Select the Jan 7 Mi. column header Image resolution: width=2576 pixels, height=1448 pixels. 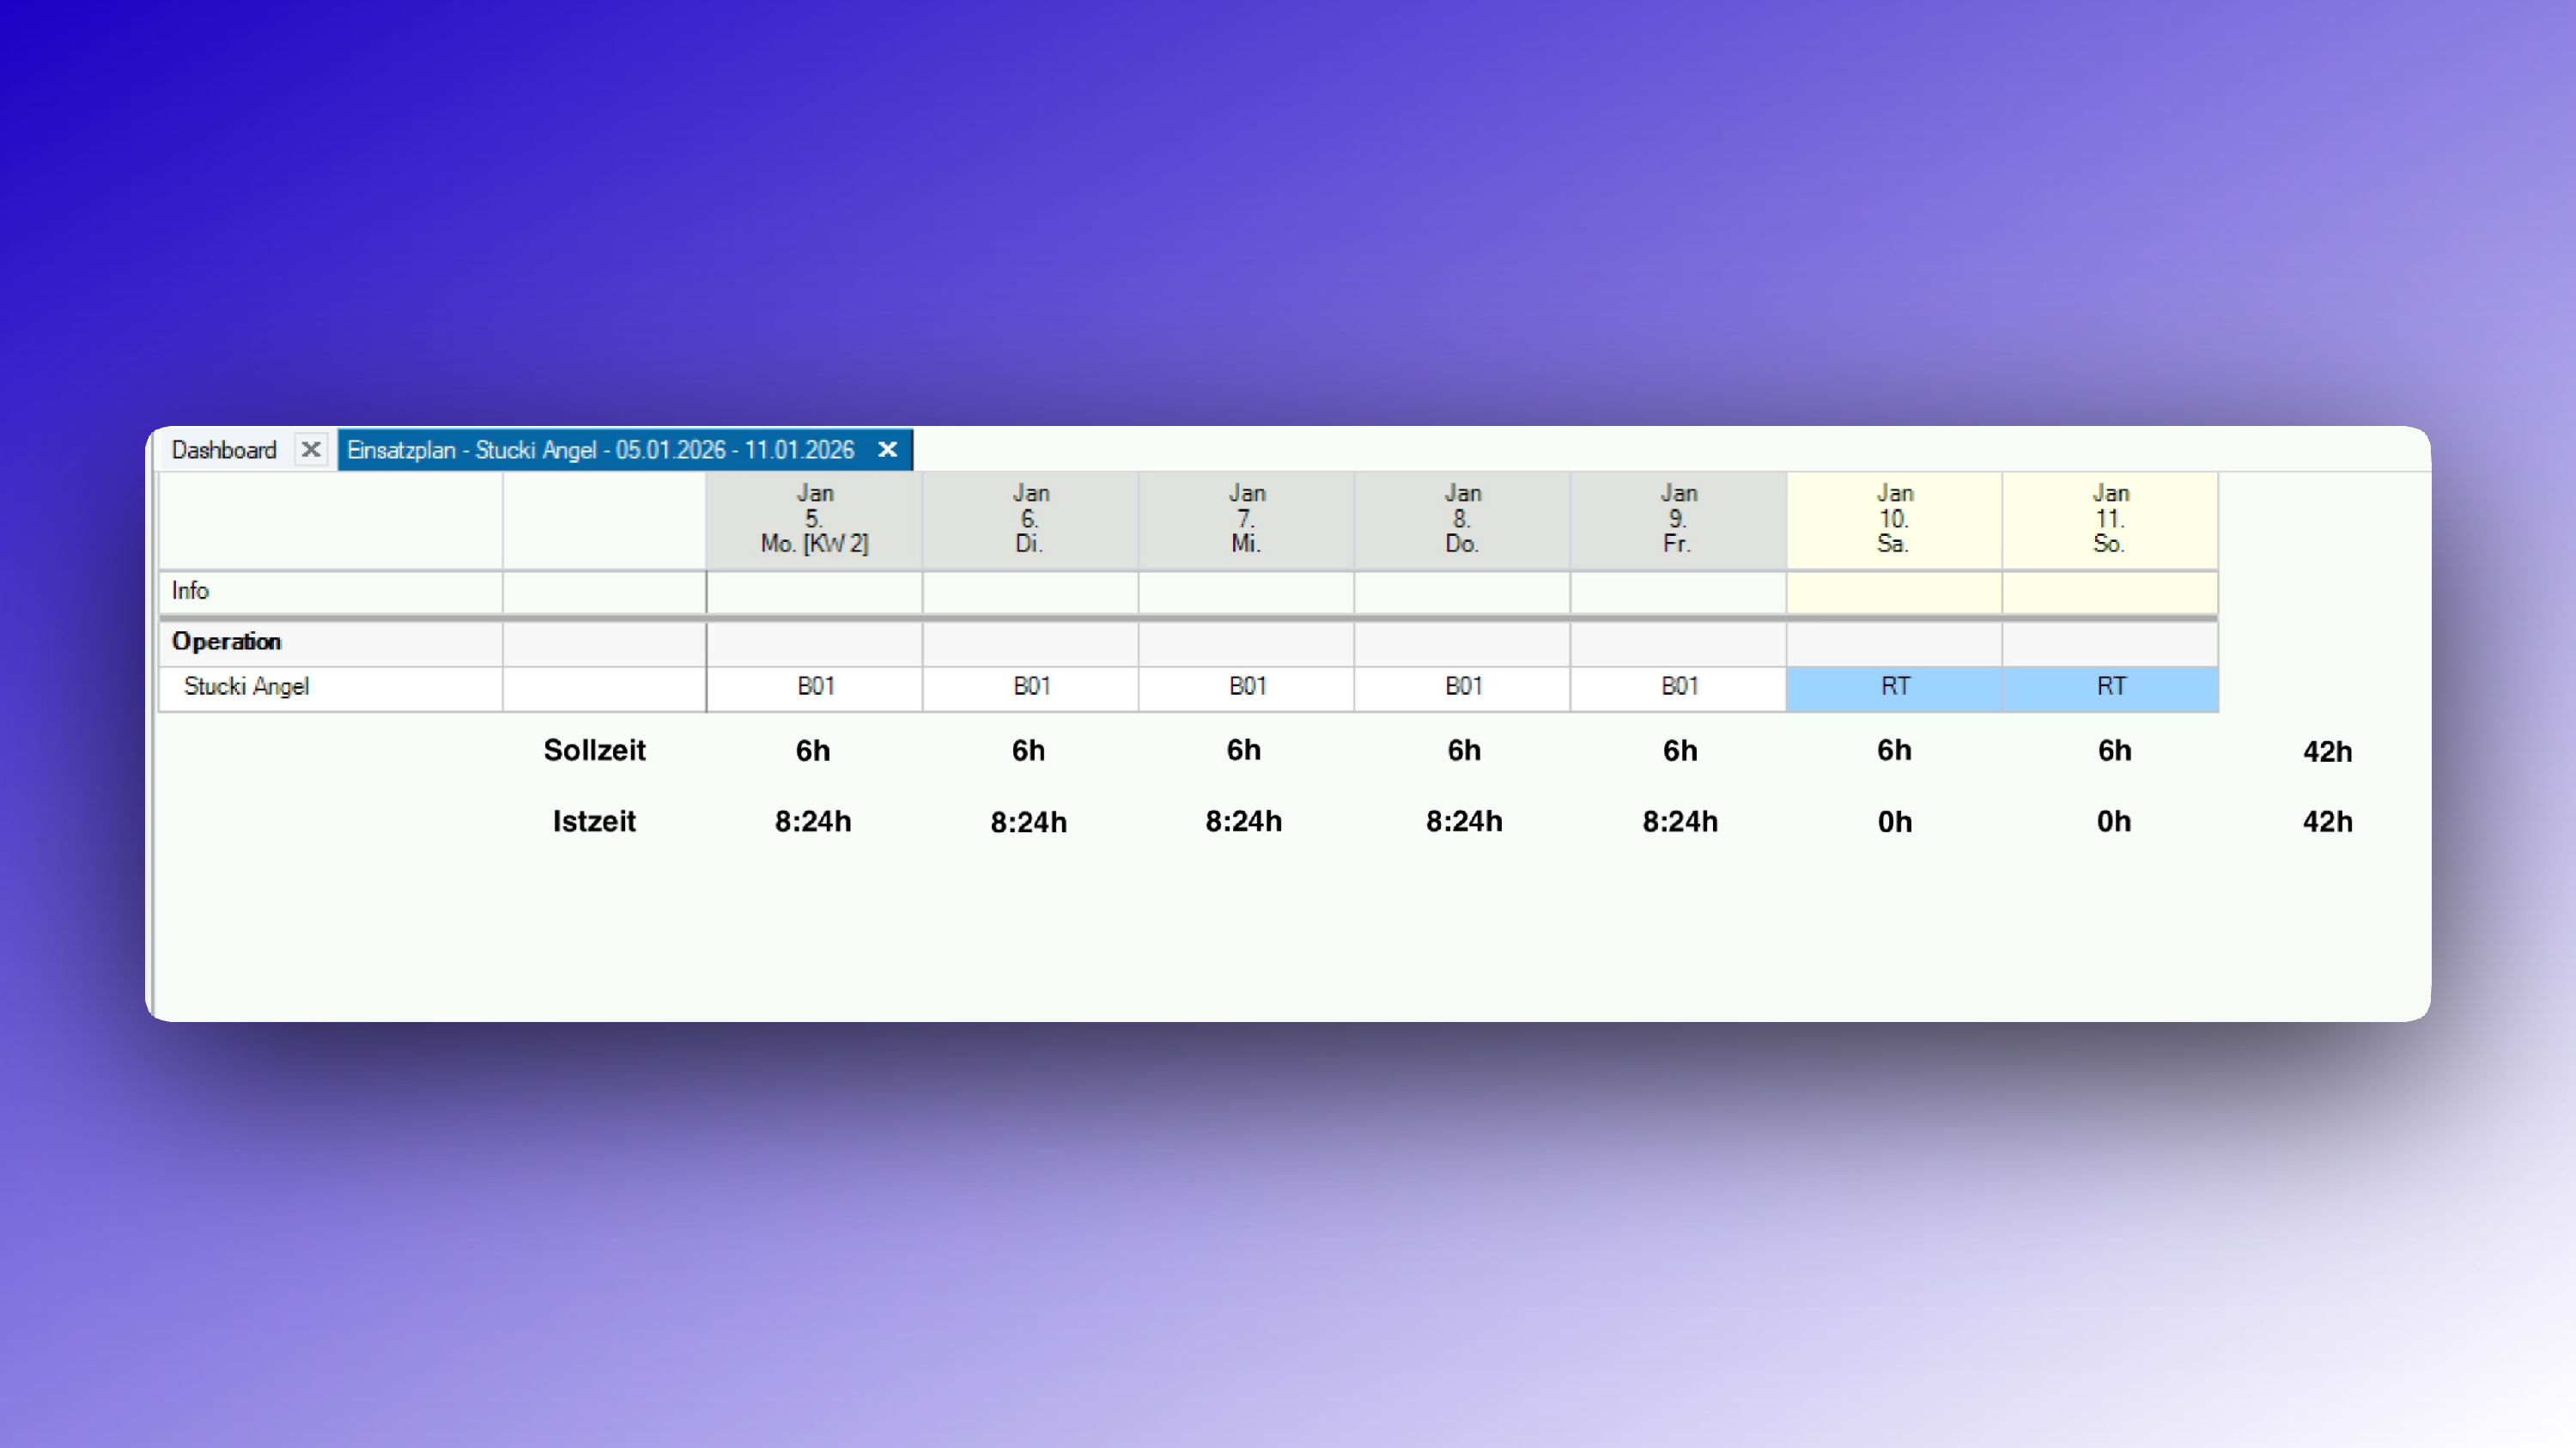(x=1246, y=519)
